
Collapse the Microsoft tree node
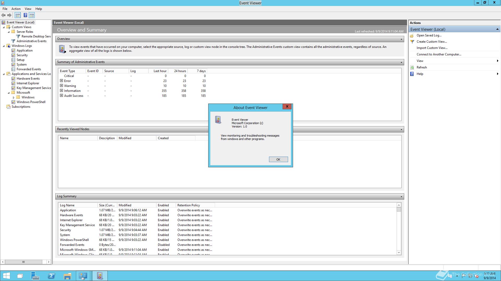[9, 93]
